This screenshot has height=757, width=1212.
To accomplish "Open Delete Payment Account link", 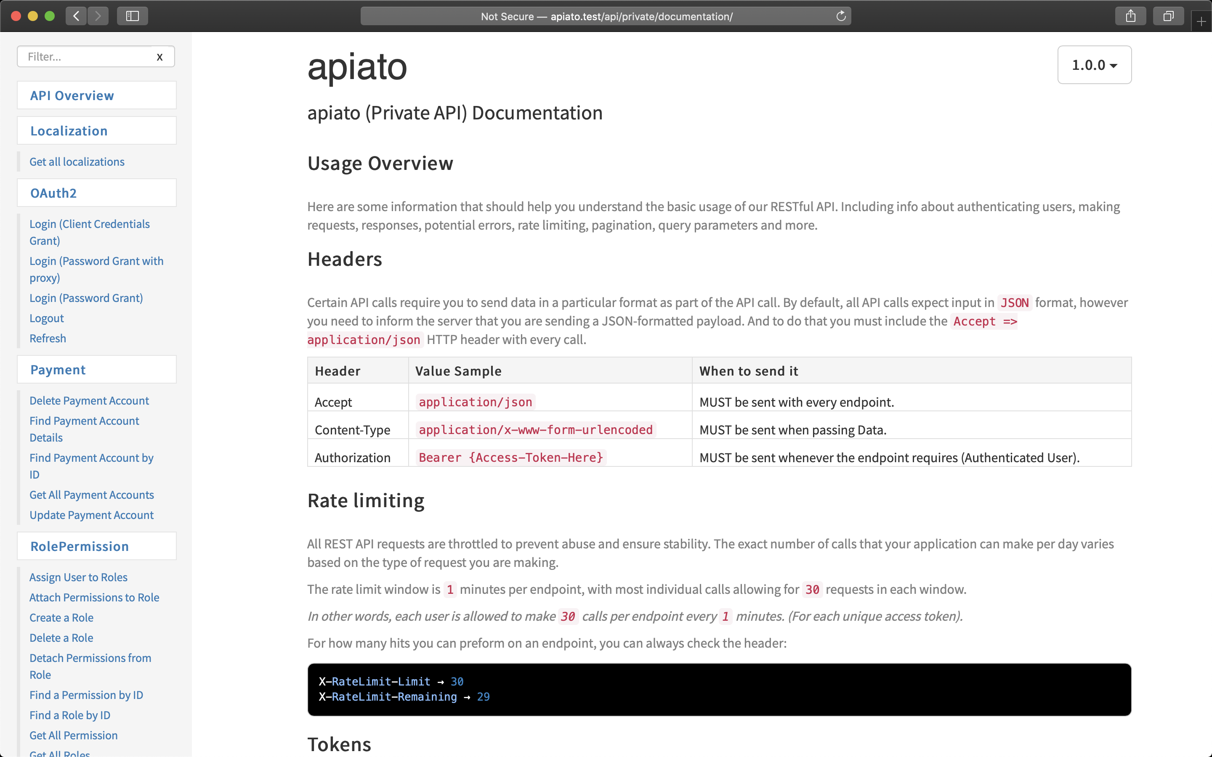I will (x=89, y=401).
